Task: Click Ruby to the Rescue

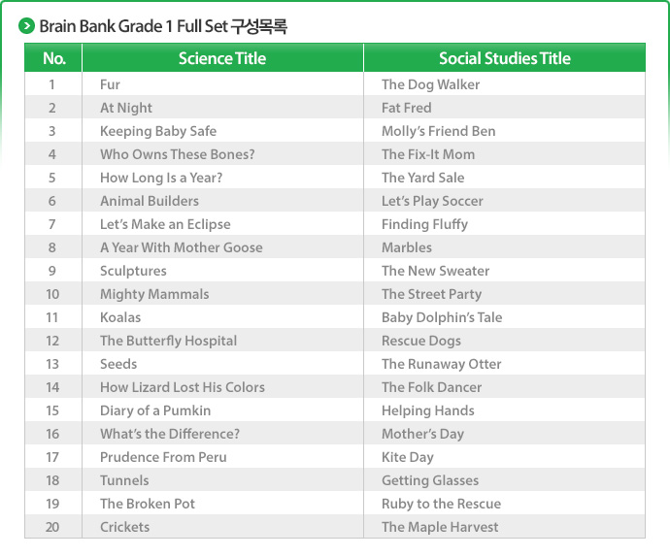Action: 441,504
